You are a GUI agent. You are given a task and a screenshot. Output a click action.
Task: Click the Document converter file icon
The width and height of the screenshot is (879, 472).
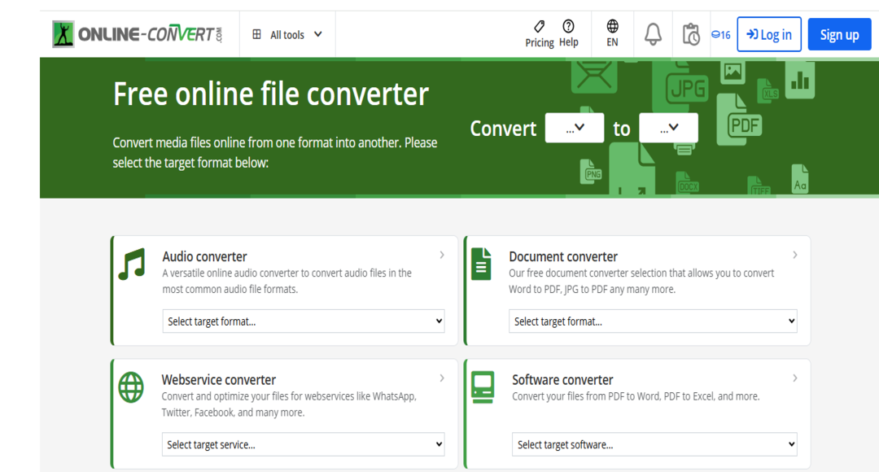point(481,264)
